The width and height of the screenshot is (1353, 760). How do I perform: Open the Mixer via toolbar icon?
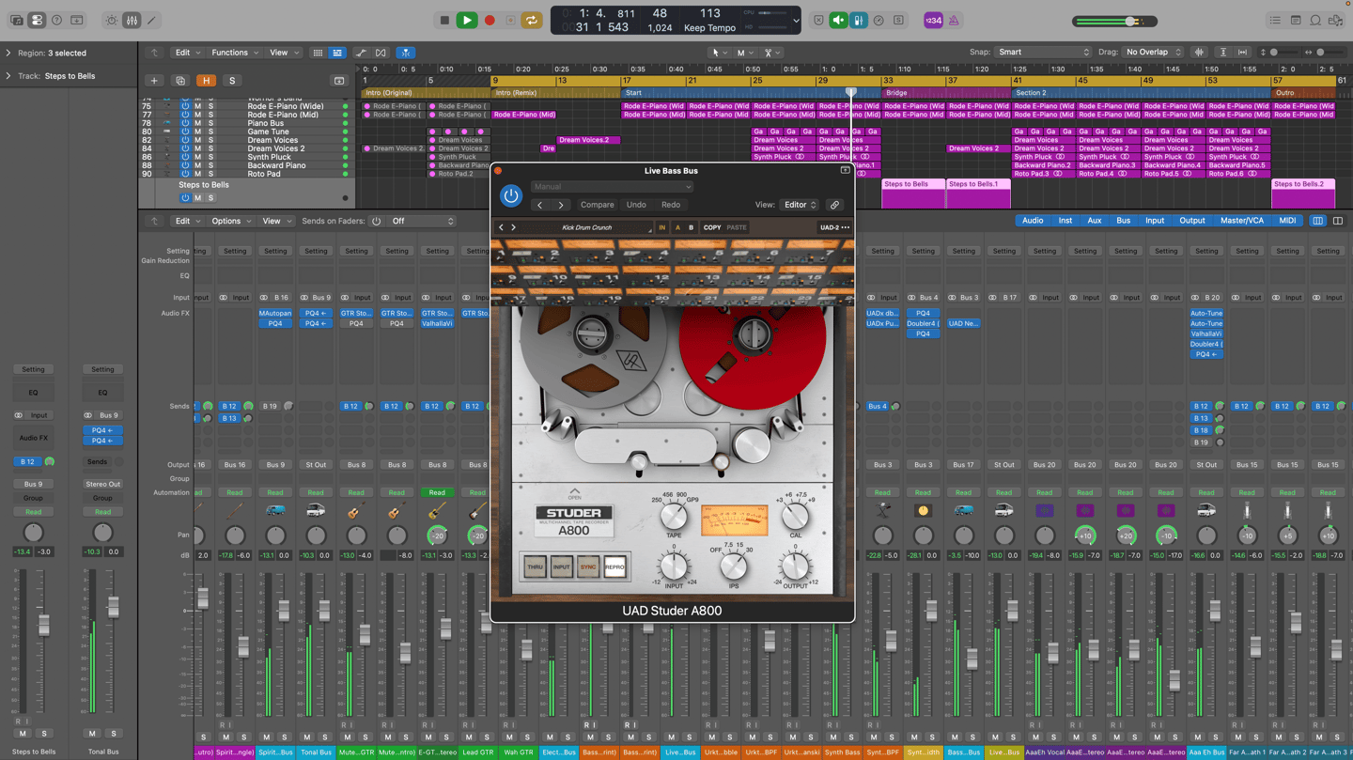point(132,20)
